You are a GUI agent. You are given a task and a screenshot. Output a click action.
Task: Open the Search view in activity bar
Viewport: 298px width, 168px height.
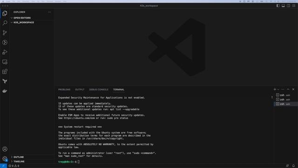coord(5,23)
